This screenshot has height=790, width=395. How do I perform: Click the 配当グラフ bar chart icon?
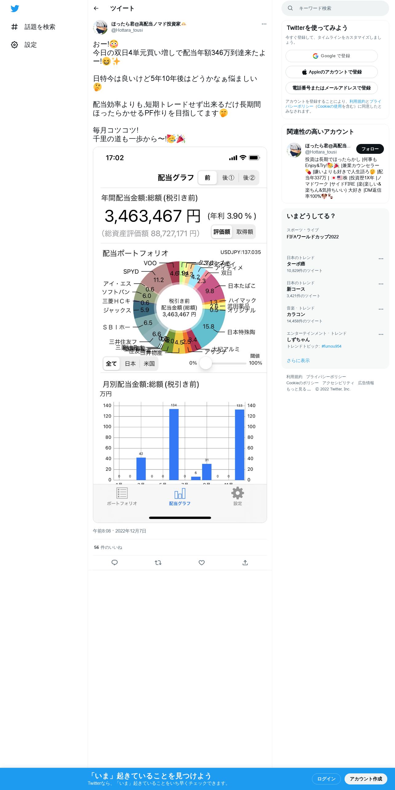pos(180,493)
